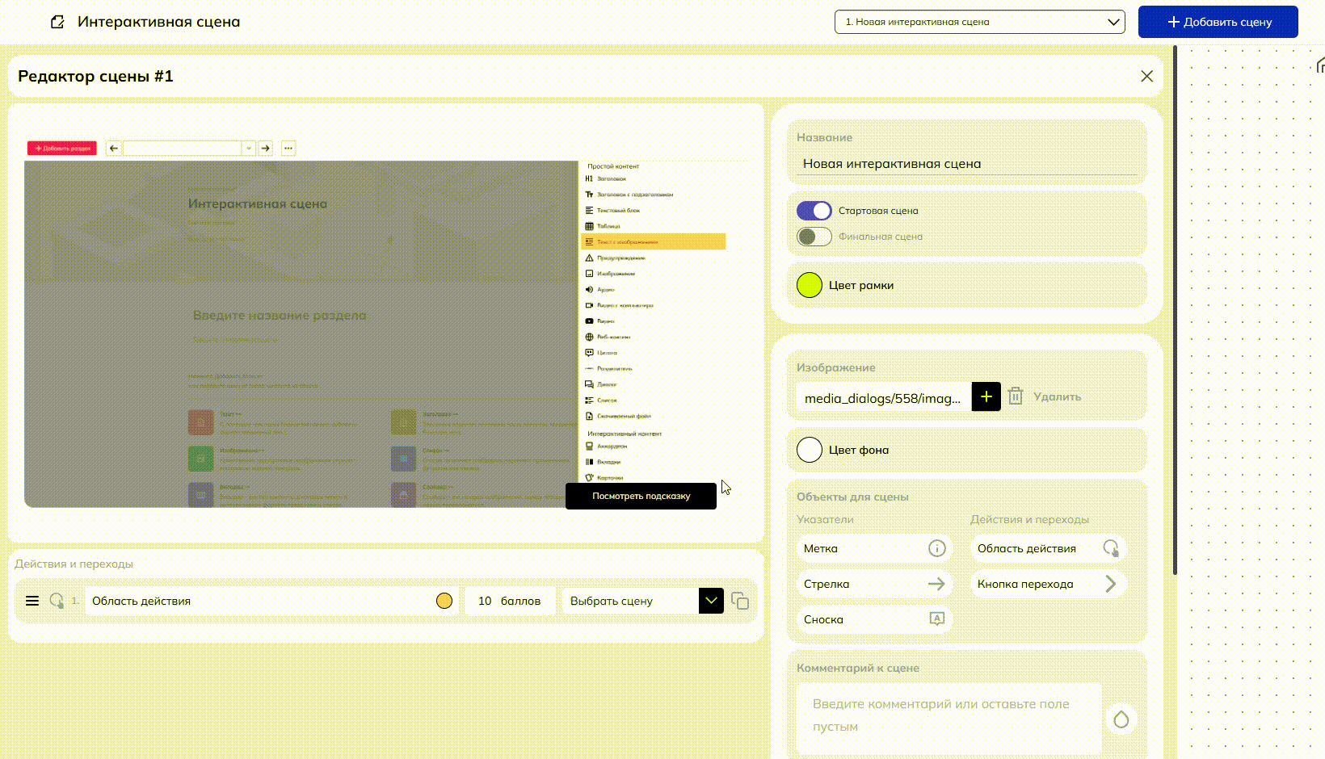The width and height of the screenshot is (1325, 759).
Task: Click the droplet icon beside comment field
Action: (x=1121, y=719)
